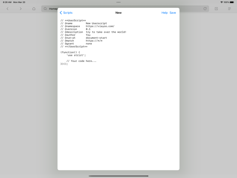Screen dimensions: 237x178
Task: Reload the page with refresh icon
Action: click(205, 9)
